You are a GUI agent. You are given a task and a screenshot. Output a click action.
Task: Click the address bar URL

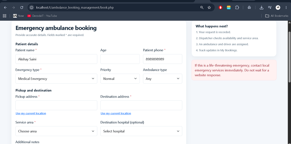75,8
